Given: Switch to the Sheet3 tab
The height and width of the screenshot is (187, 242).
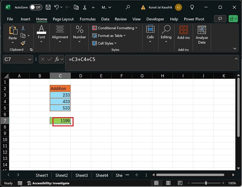Looking at the screenshot, I should [x=81, y=175].
